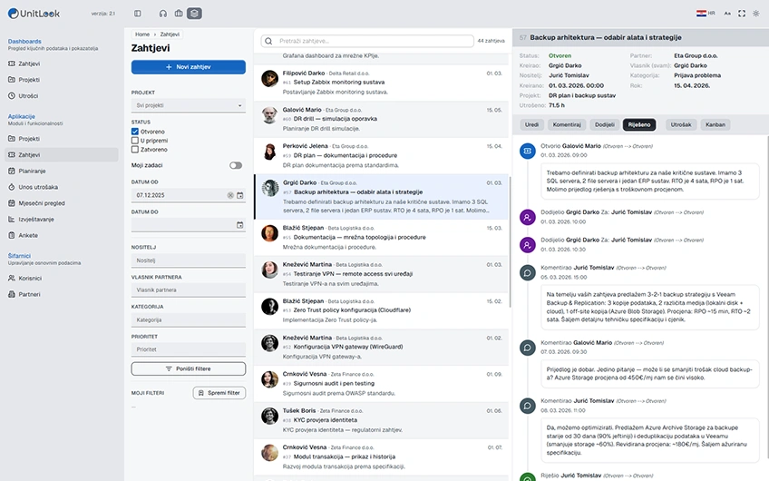
Task: Click the UnitLook logo
Action: tap(34, 14)
